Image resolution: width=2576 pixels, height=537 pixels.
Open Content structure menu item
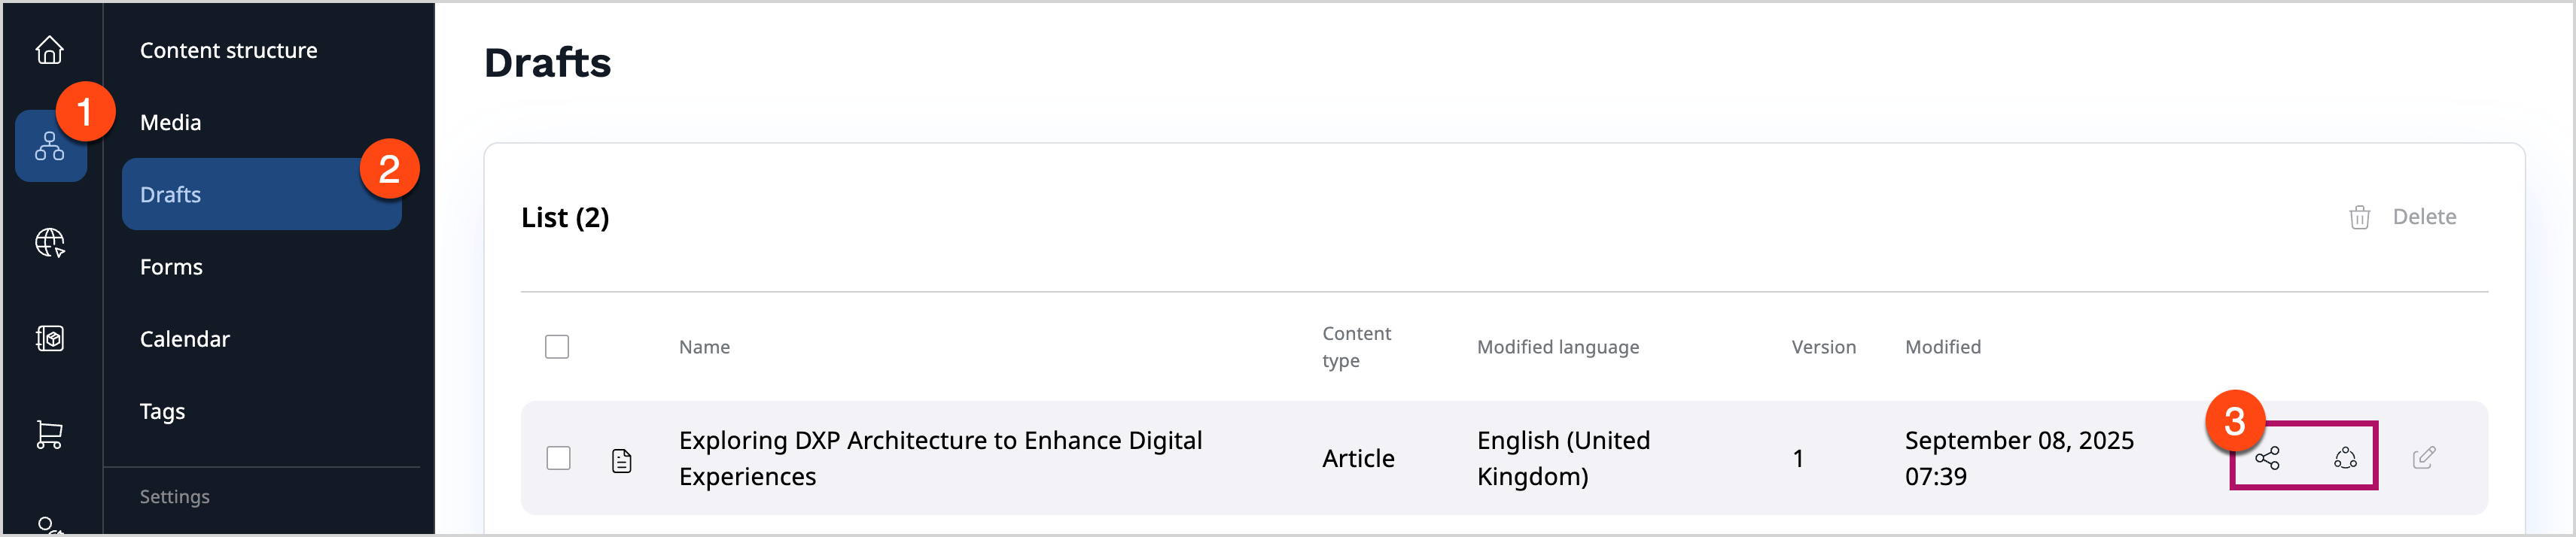point(228,50)
